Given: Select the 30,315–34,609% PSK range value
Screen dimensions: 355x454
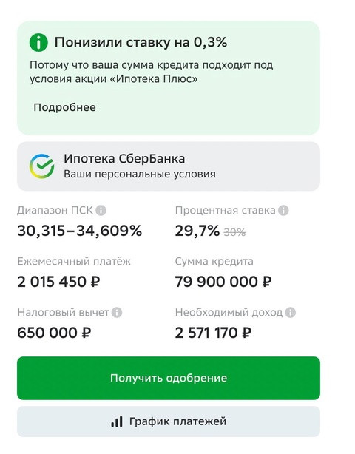Looking at the screenshot, I should 80,231.
